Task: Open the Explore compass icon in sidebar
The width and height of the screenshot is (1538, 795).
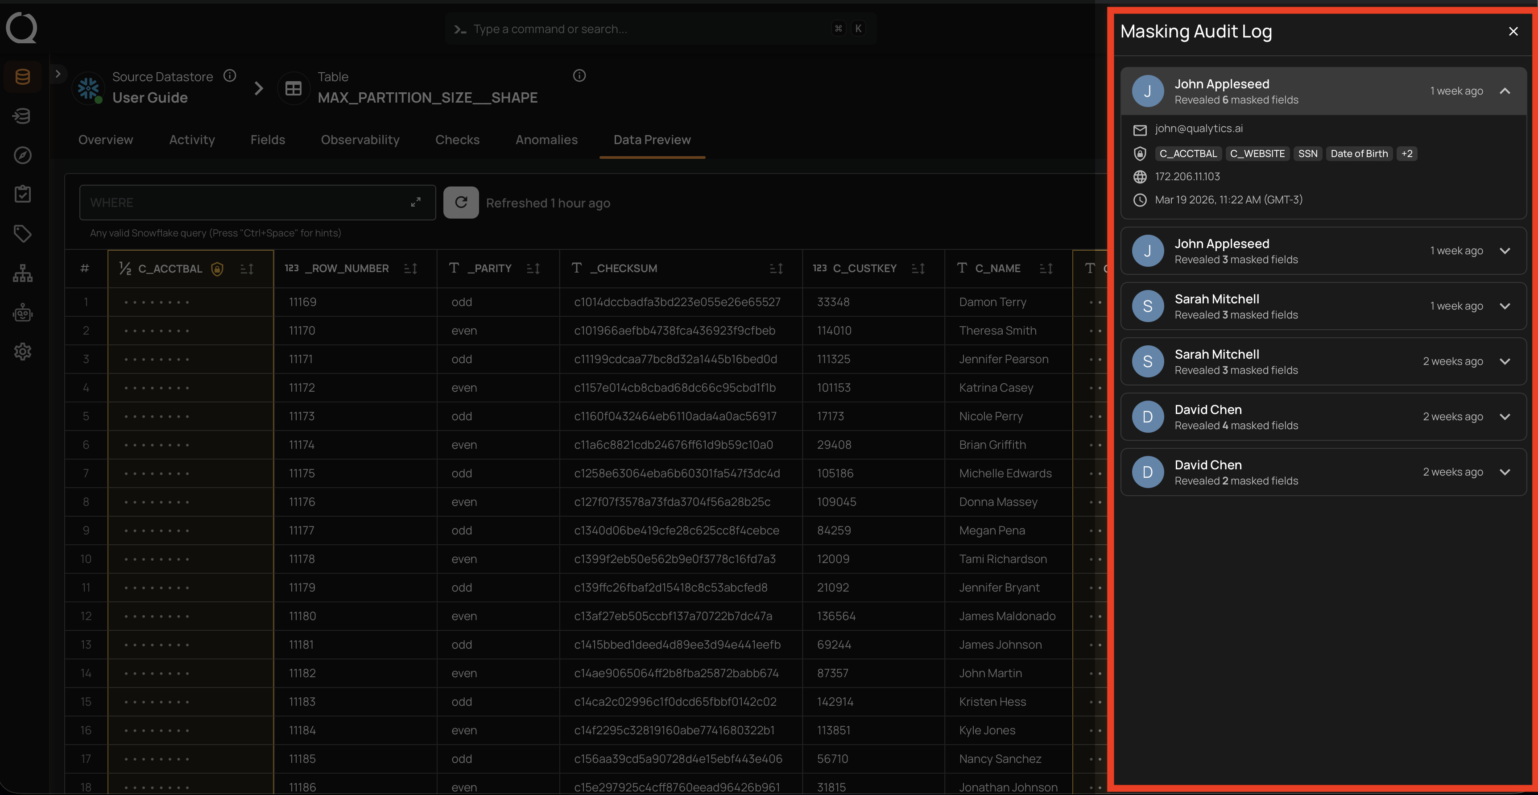Action: pos(22,155)
